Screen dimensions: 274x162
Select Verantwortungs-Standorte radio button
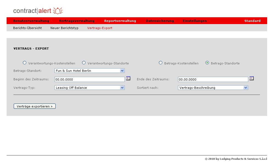click(x=84, y=63)
